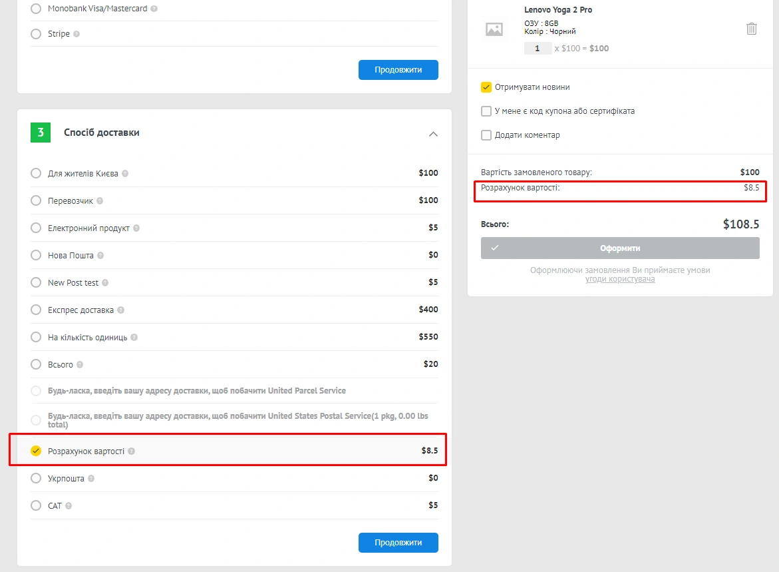Click help icon next to Stripe

[x=77, y=34]
